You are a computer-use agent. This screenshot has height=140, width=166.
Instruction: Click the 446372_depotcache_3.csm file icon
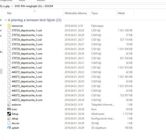9,91
